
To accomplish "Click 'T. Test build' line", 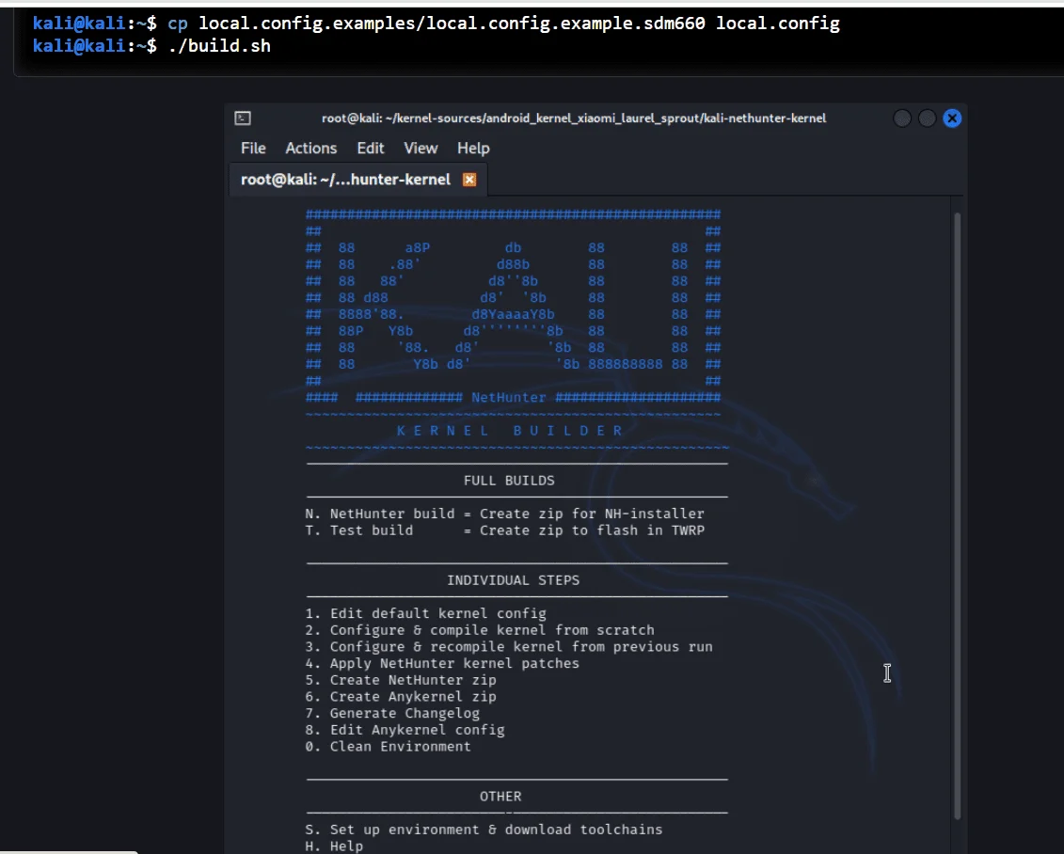I will (x=505, y=530).
